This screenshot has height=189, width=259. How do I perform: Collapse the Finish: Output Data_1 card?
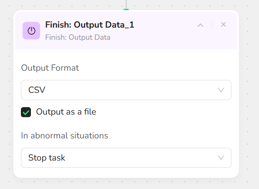[201, 25]
